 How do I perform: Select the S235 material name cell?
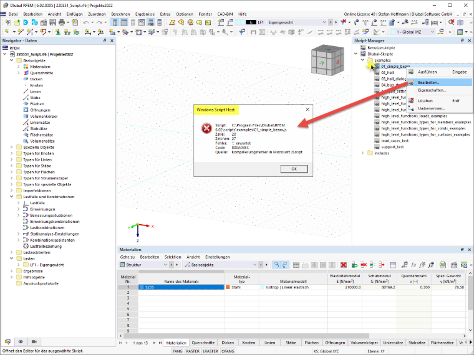181,287
